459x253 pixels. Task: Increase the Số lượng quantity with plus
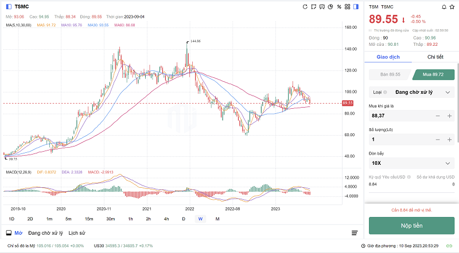[448, 140]
